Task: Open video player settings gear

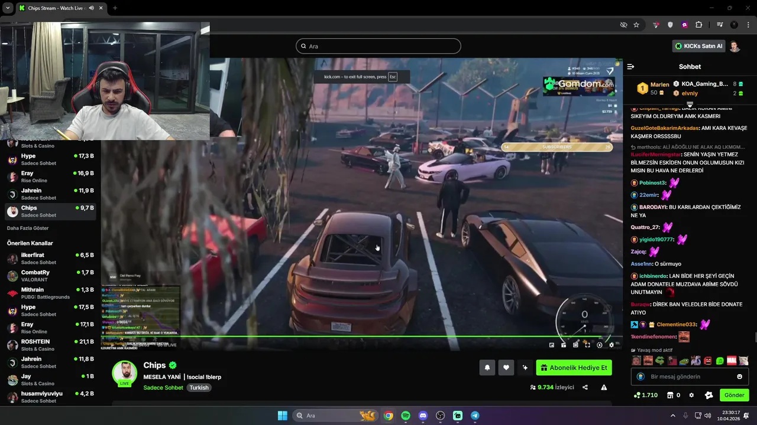Action: tap(612, 345)
